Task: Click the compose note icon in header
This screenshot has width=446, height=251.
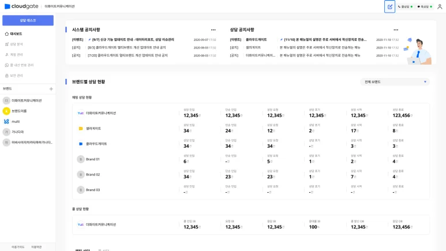Action: pyautogui.click(x=390, y=6)
